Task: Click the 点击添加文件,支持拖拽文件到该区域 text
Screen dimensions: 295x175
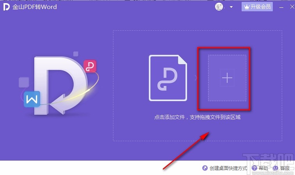Action: click(x=197, y=117)
